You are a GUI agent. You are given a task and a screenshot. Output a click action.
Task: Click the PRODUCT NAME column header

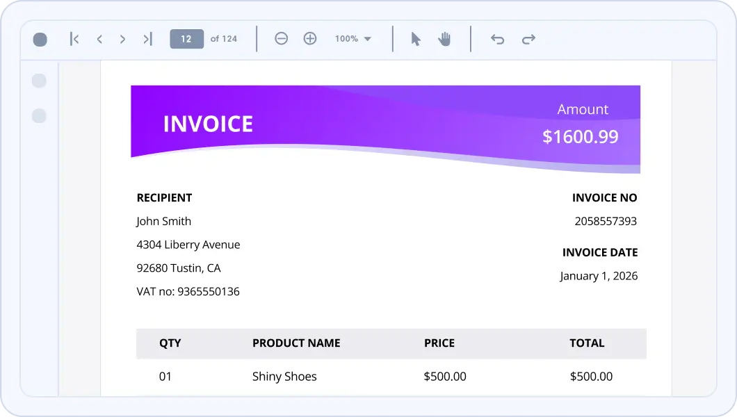tap(296, 343)
